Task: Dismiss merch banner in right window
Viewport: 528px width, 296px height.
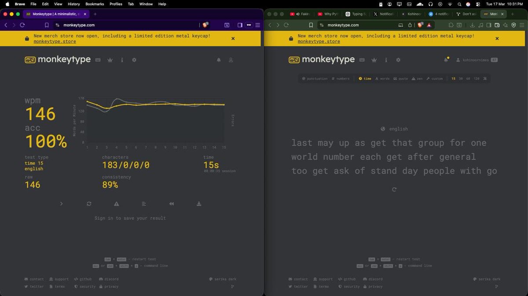Action: [497, 39]
